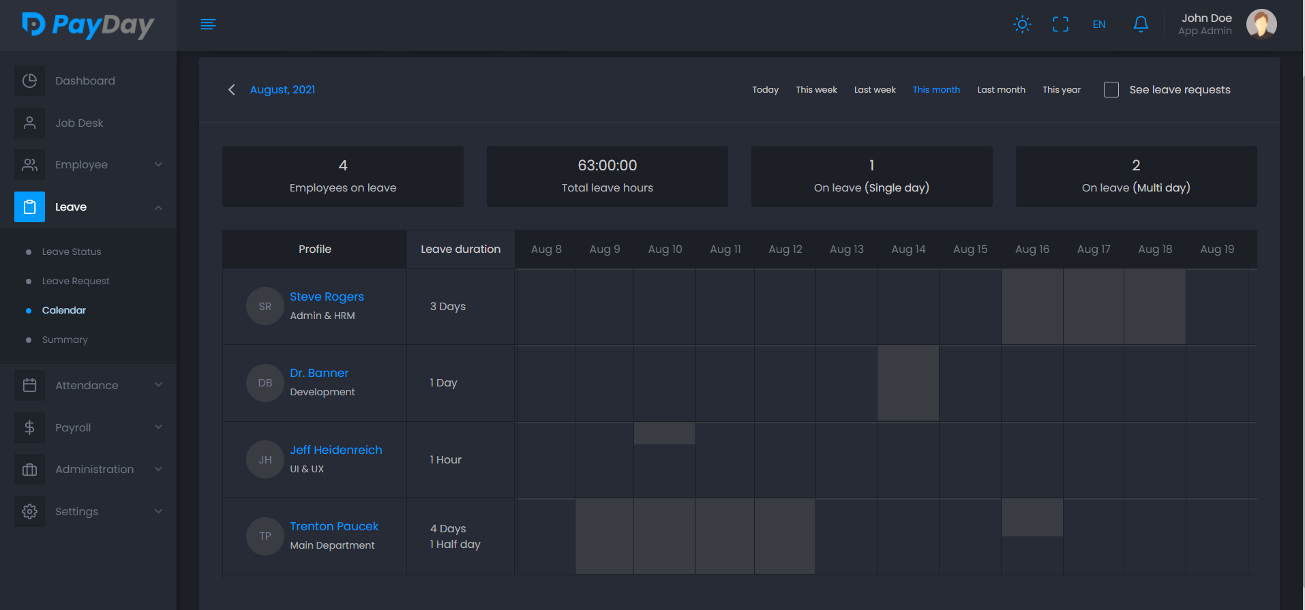
Task: Toggle the light/dark theme sun icon
Action: click(x=1022, y=25)
